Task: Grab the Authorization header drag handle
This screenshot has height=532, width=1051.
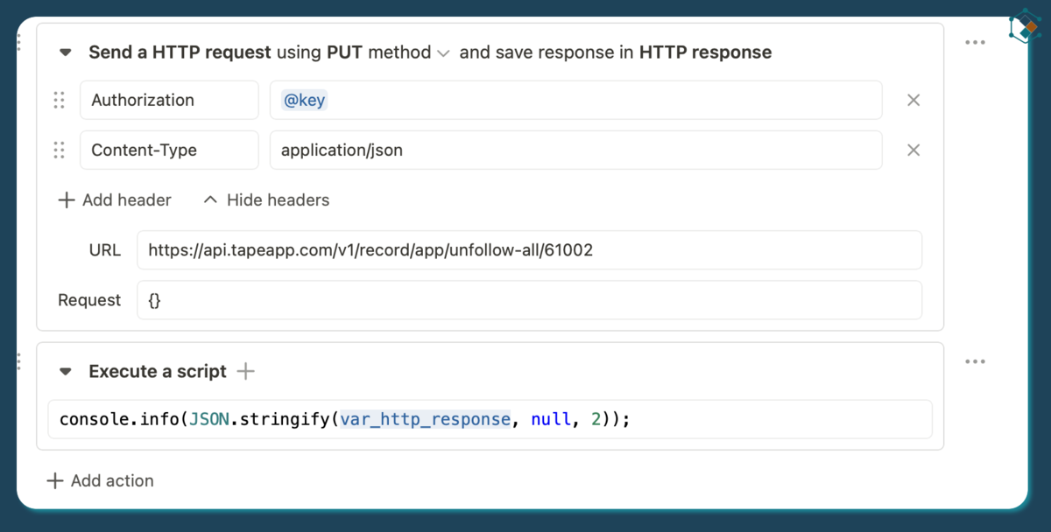Action: click(60, 100)
